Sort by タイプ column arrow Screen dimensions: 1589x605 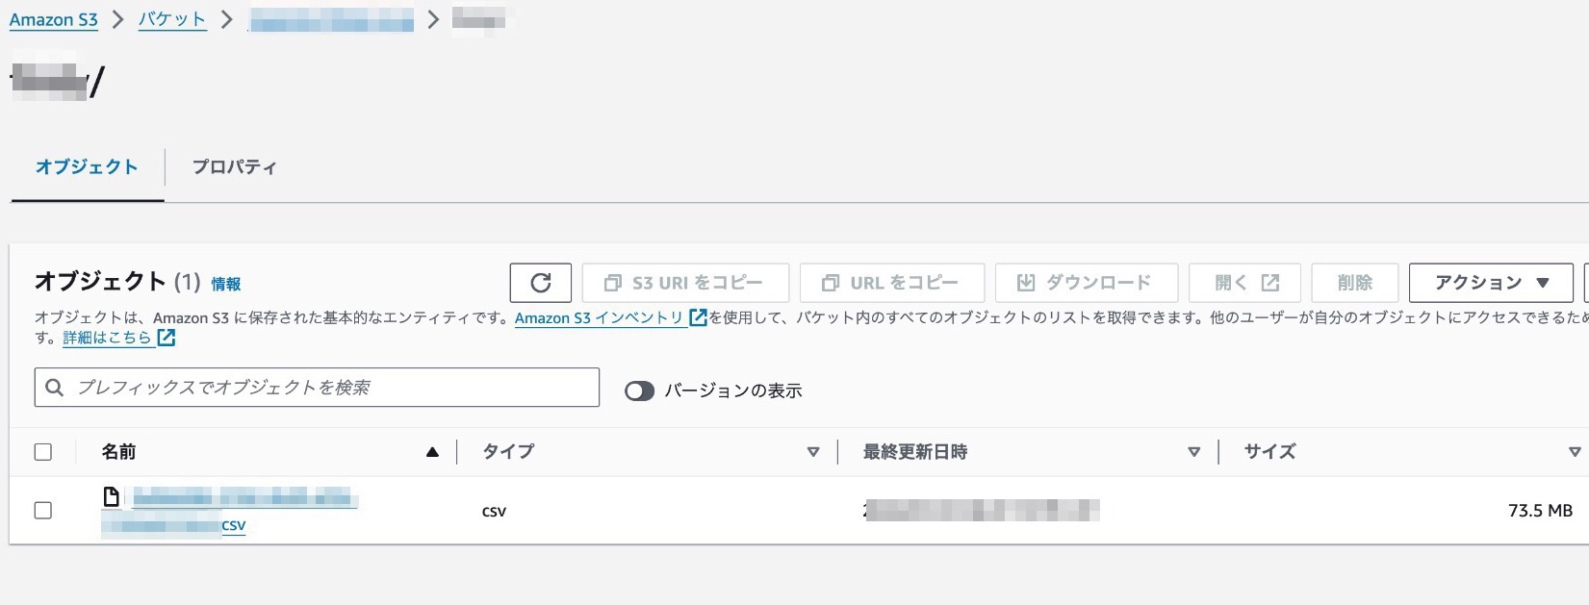813,452
